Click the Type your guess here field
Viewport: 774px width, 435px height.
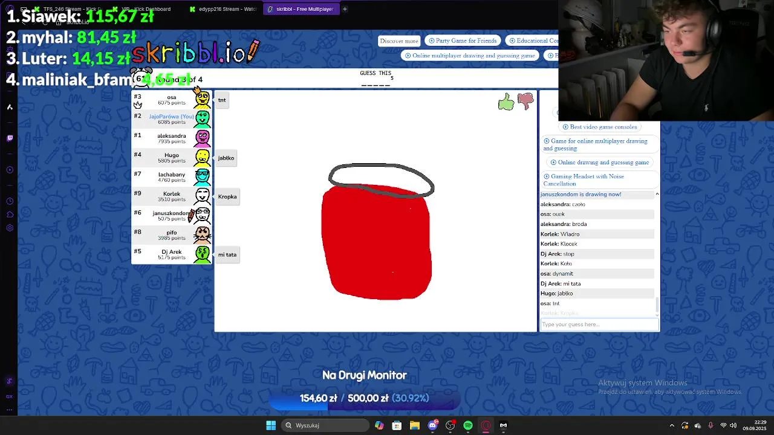point(599,324)
